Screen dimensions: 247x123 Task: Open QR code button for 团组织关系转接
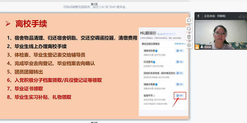(x=180, y=73)
